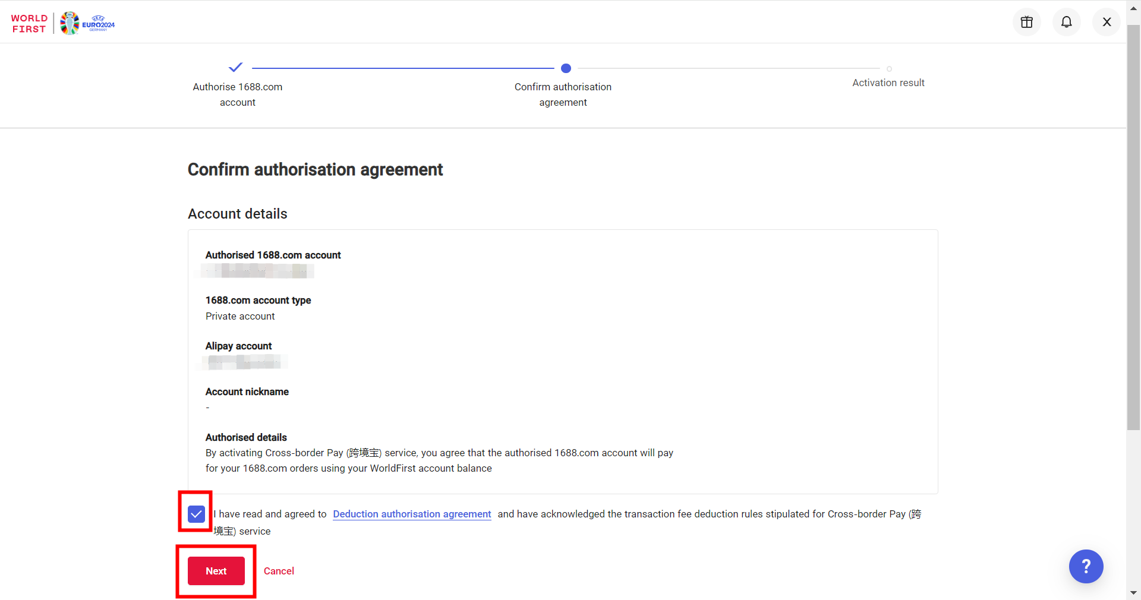Image resolution: width=1141 pixels, height=600 pixels.
Task: Close the page with the X icon
Action: [x=1106, y=22]
